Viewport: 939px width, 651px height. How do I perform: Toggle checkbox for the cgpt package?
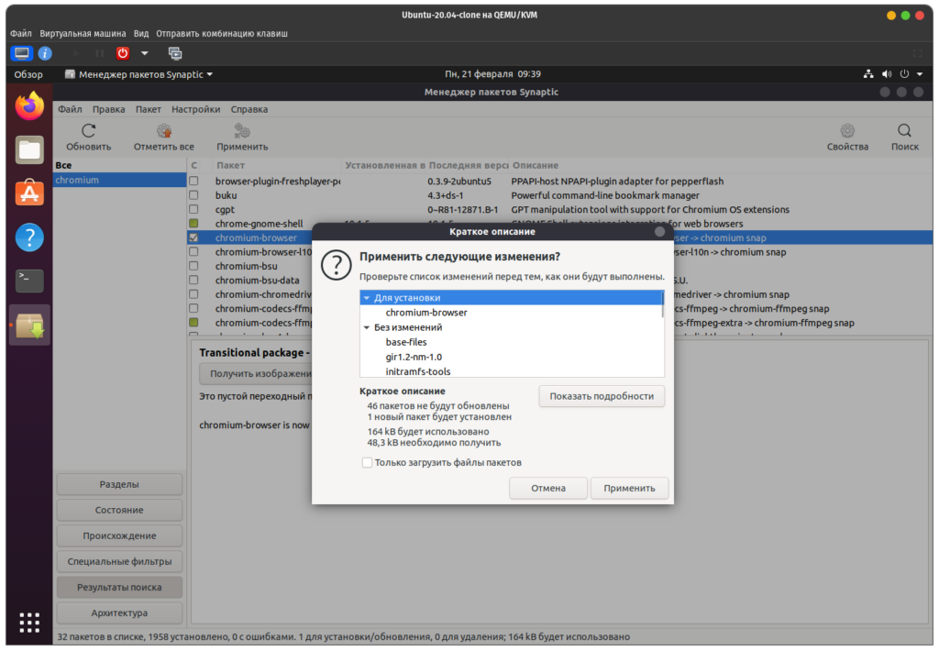(193, 209)
